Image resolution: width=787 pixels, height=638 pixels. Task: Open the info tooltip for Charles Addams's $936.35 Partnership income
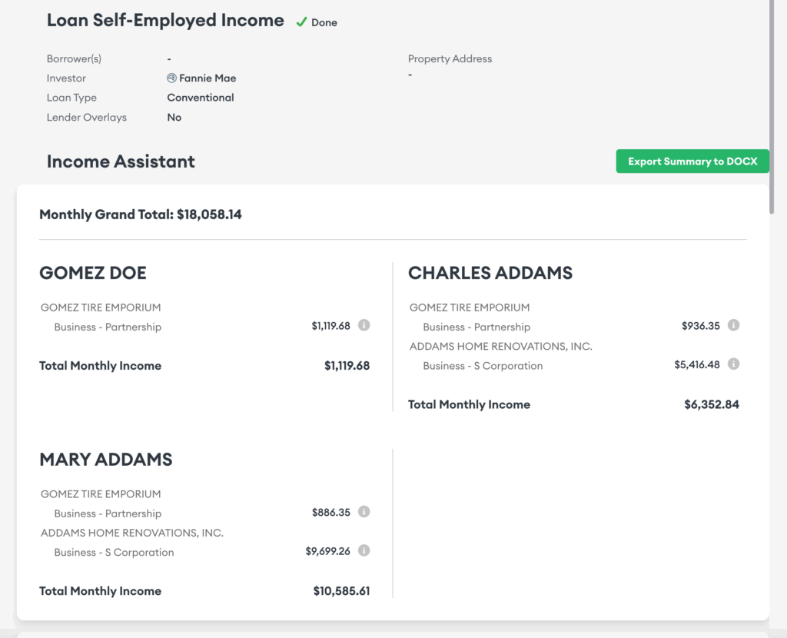tap(733, 326)
